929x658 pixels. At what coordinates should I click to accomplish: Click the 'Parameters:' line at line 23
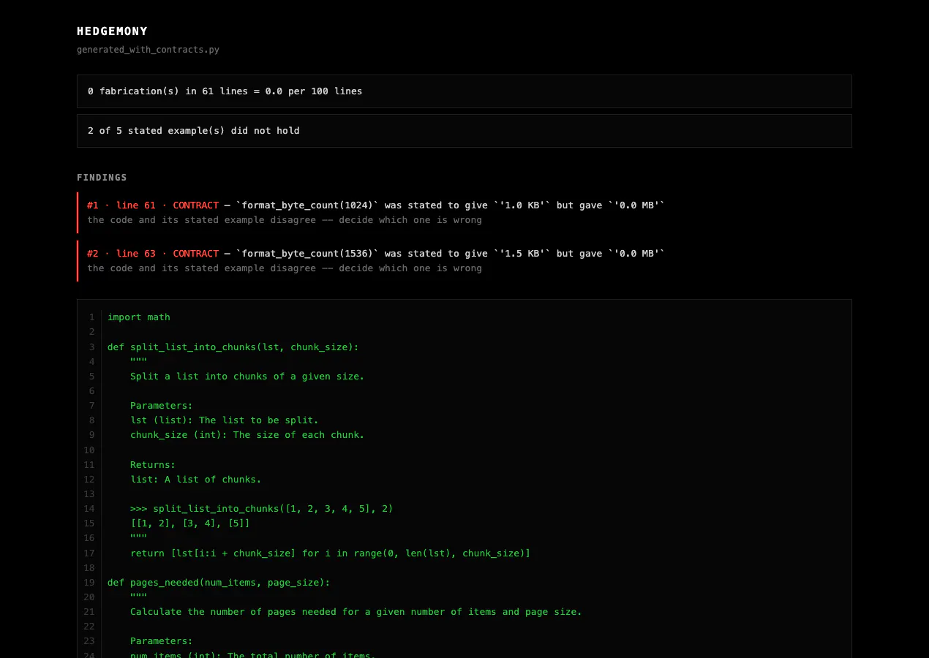click(x=162, y=641)
